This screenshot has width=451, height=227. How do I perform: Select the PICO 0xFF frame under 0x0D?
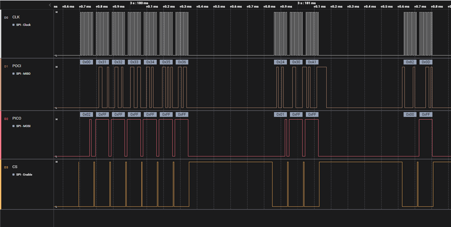click(426, 114)
